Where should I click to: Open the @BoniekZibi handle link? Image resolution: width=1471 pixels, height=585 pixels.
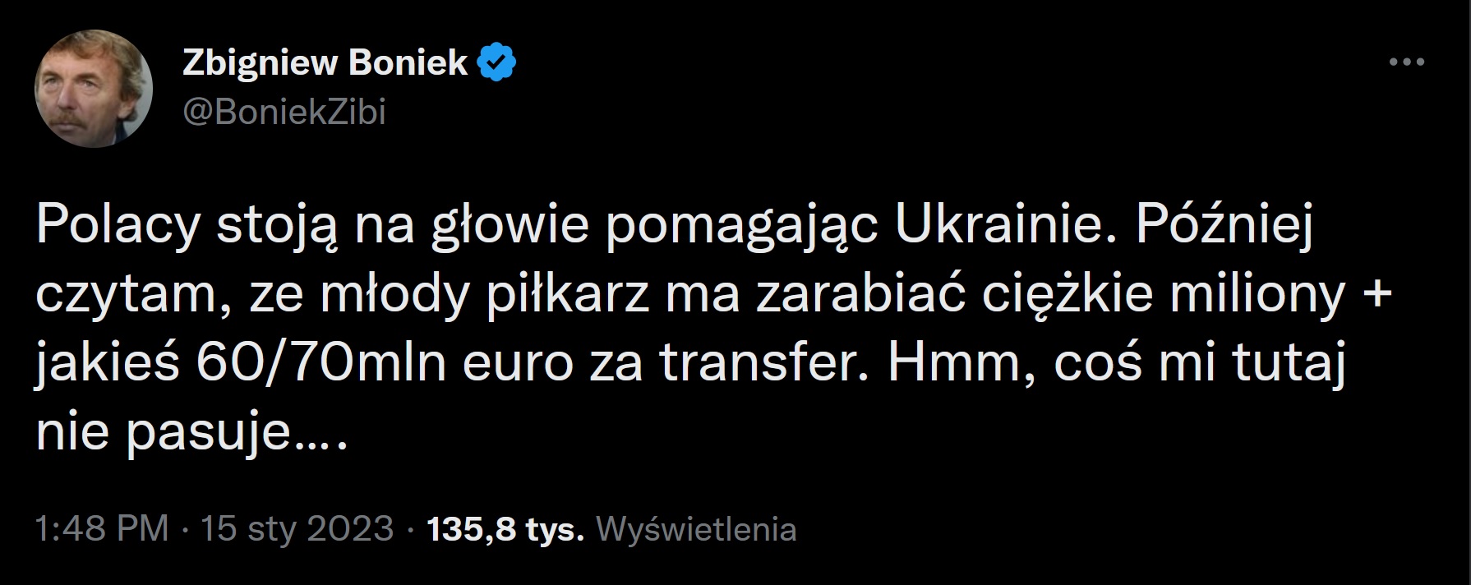pos(284,113)
